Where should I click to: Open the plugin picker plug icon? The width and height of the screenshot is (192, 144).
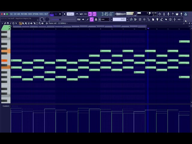(x=157, y=19)
